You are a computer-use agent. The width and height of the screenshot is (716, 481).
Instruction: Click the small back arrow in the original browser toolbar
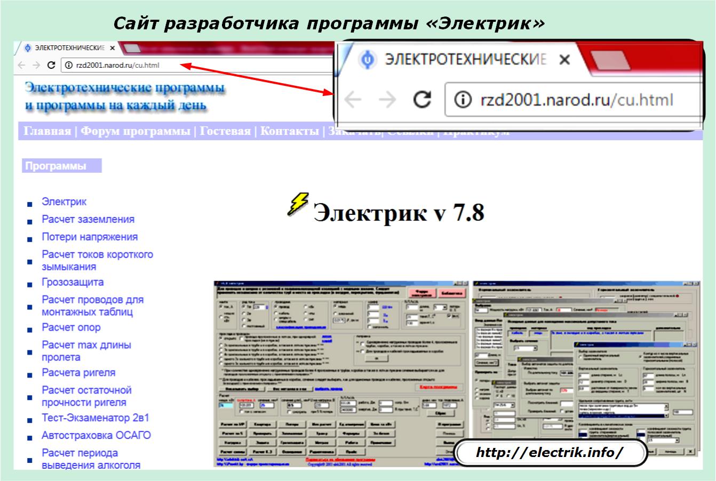(x=21, y=66)
